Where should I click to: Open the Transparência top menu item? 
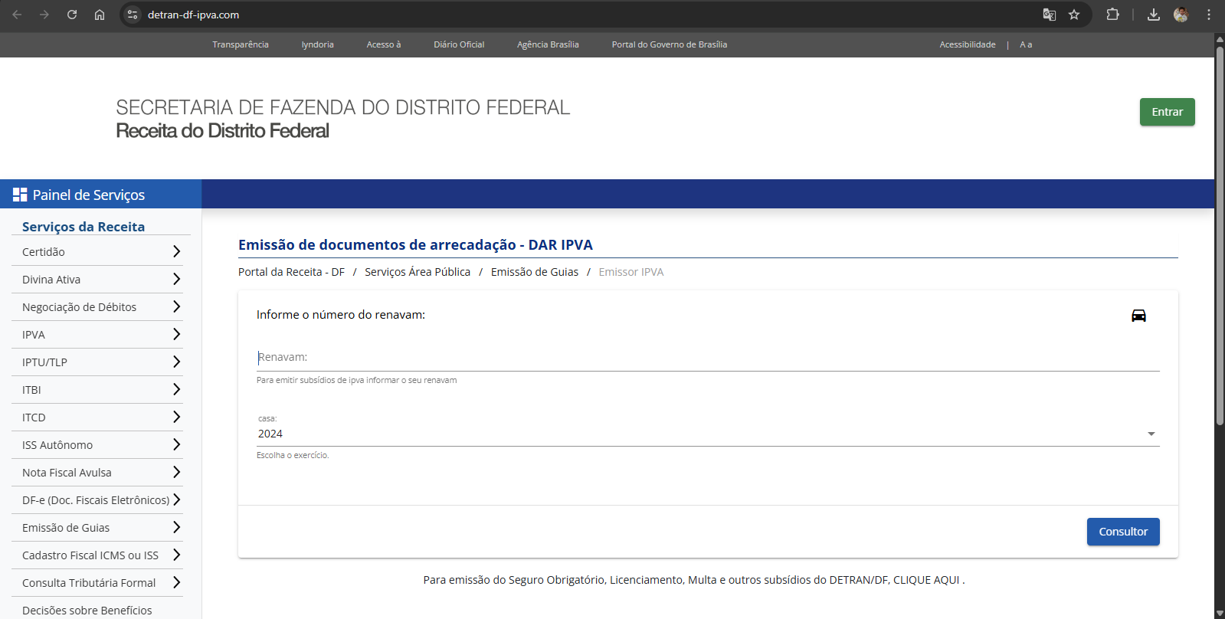[241, 44]
